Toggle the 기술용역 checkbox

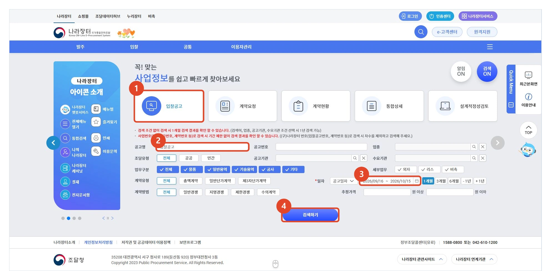click(x=244, y=169)
